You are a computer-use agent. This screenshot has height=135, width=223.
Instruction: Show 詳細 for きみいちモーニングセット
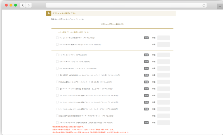pos(146,62)
